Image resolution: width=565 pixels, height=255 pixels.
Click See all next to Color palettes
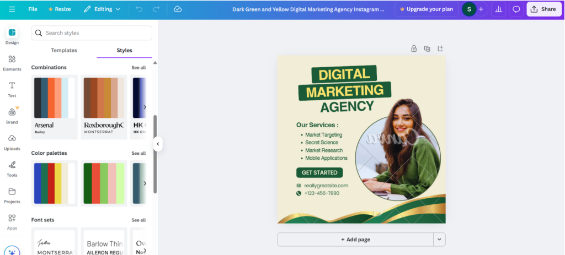138,153
